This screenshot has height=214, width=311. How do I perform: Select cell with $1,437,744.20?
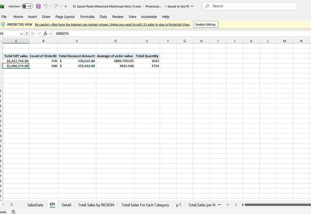pos(16,61)
